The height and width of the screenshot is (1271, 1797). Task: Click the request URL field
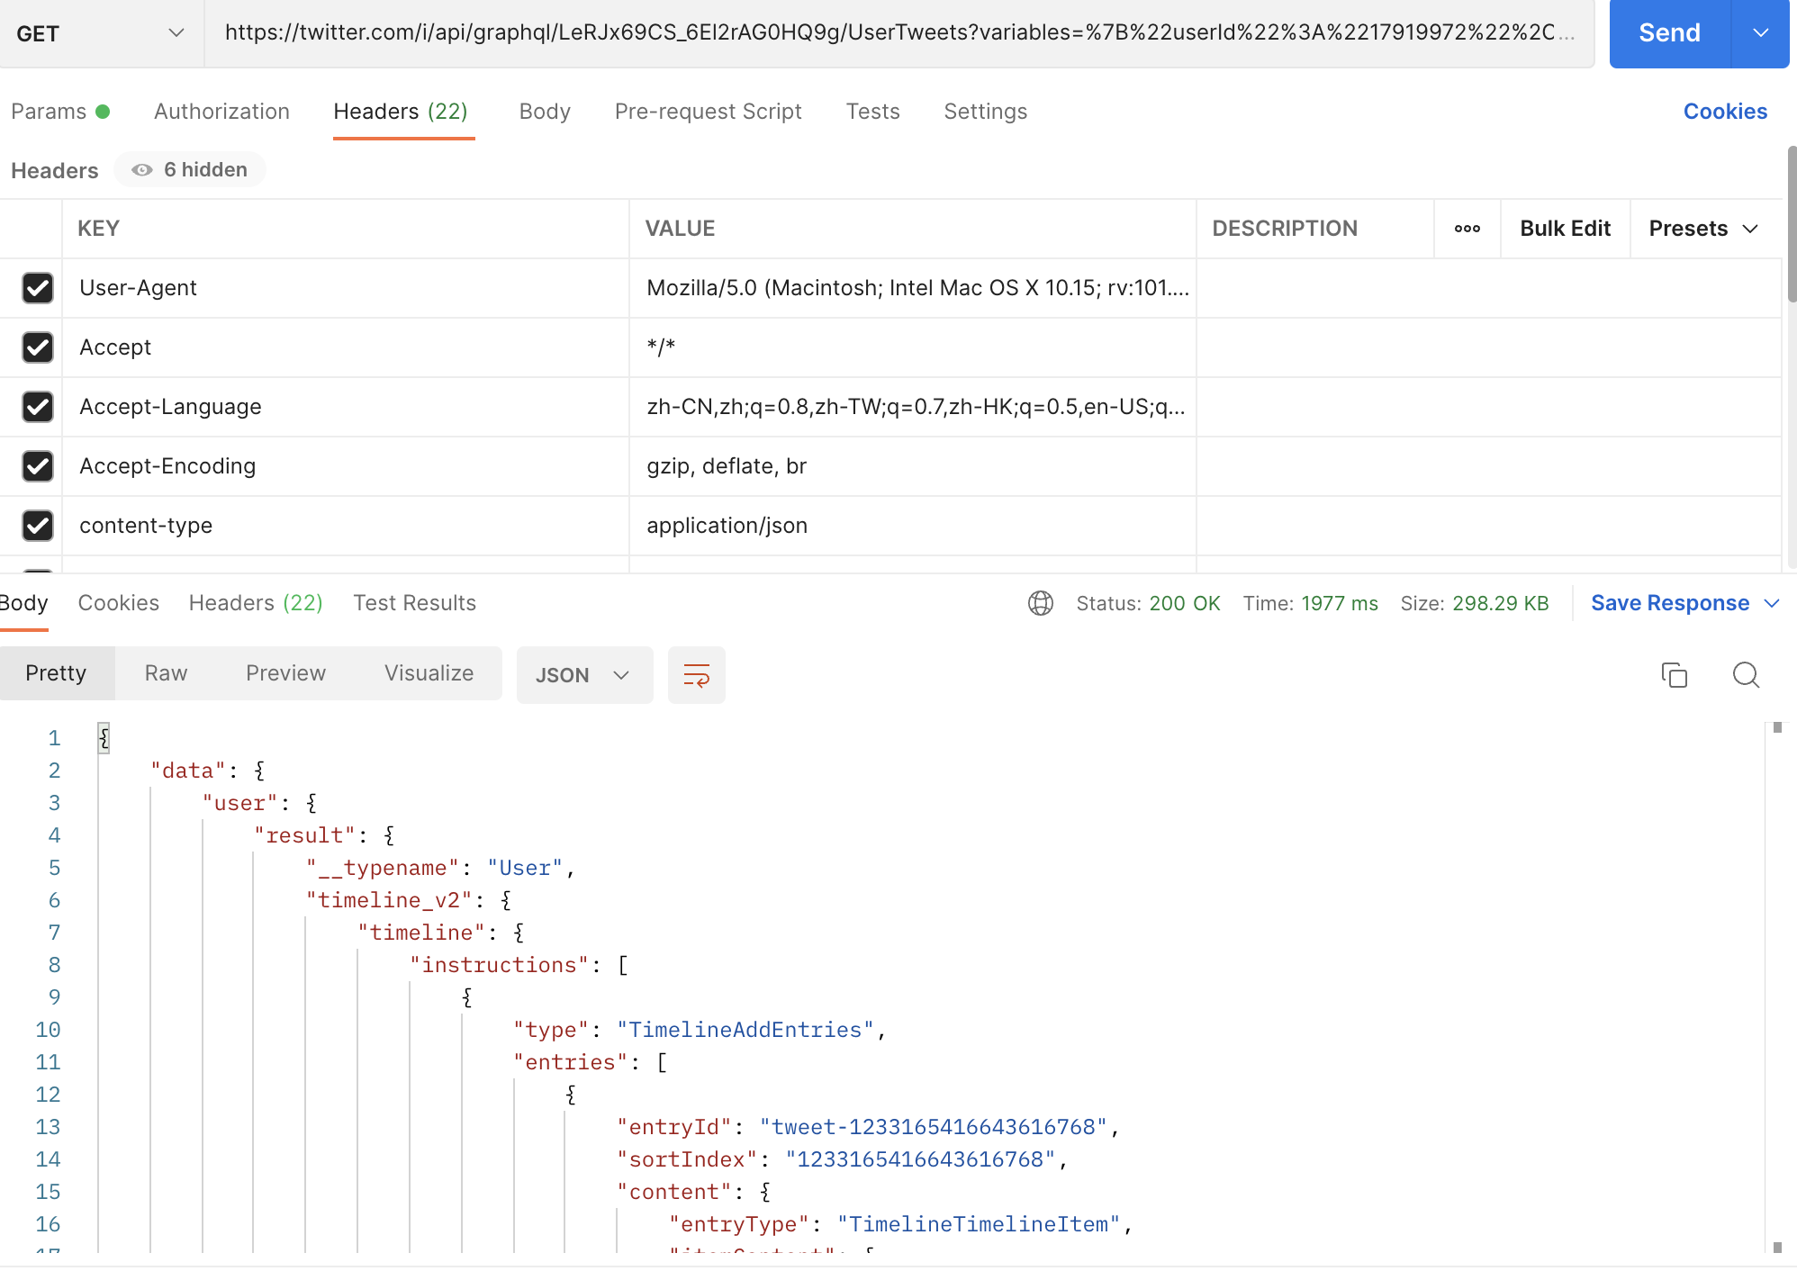coord(898,33)
